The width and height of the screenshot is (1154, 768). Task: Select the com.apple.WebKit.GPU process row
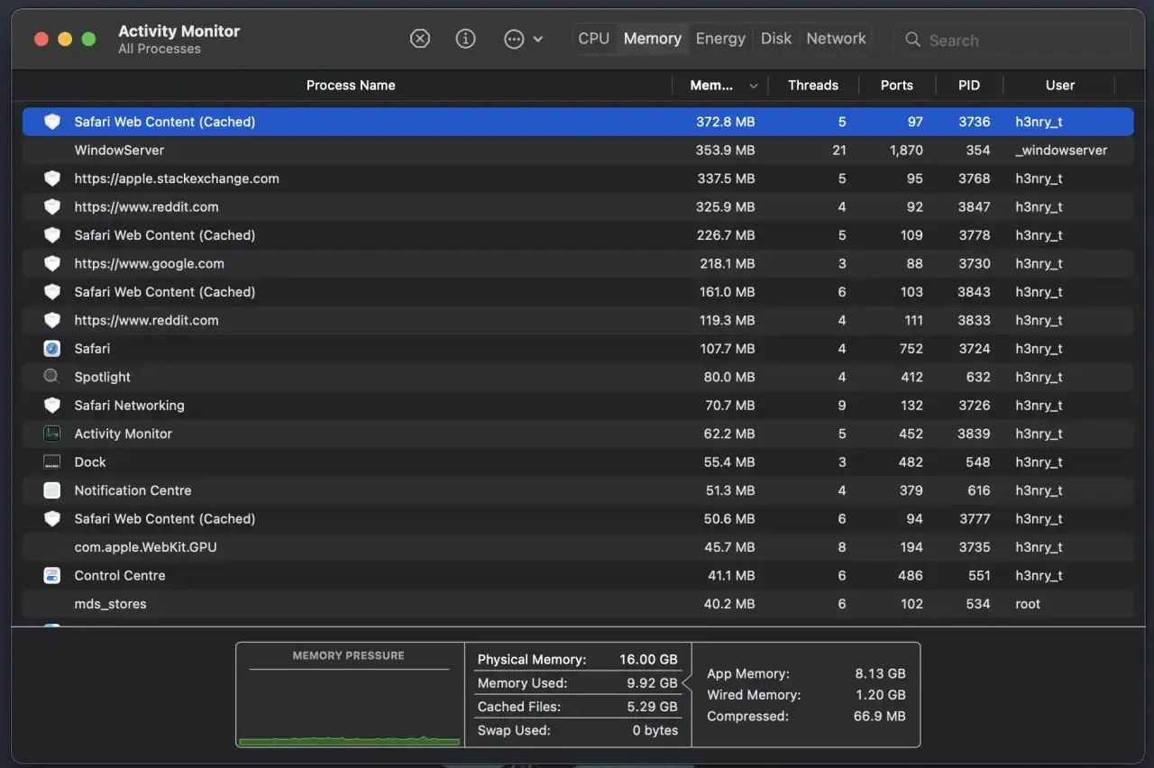578,547
